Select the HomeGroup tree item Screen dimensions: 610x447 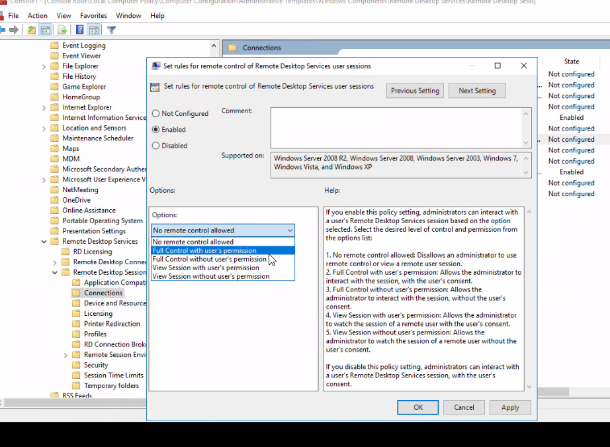click(81, 97)
